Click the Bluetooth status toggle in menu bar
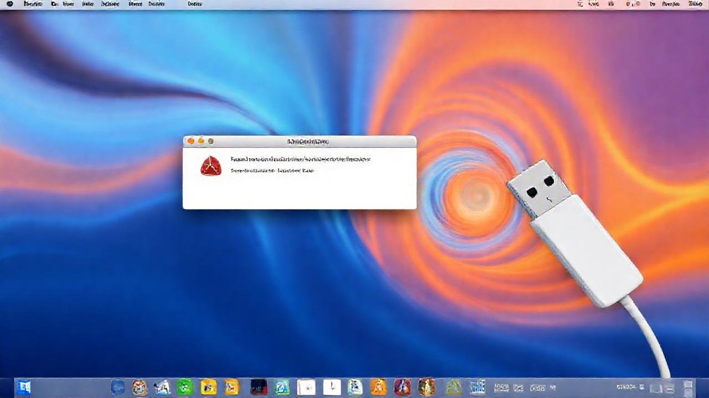This screenshot has height=398, width=709. pyautogui.click(x=579, y=4)
